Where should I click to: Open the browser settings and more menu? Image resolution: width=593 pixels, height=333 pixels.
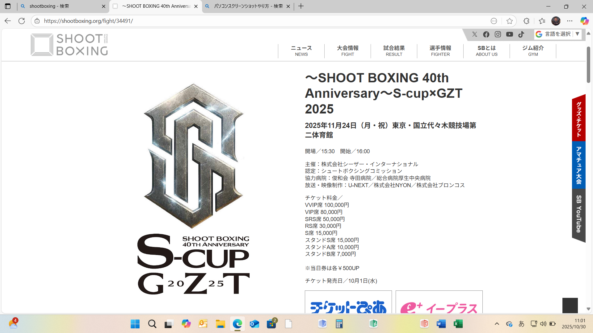[x=570, y=21]
